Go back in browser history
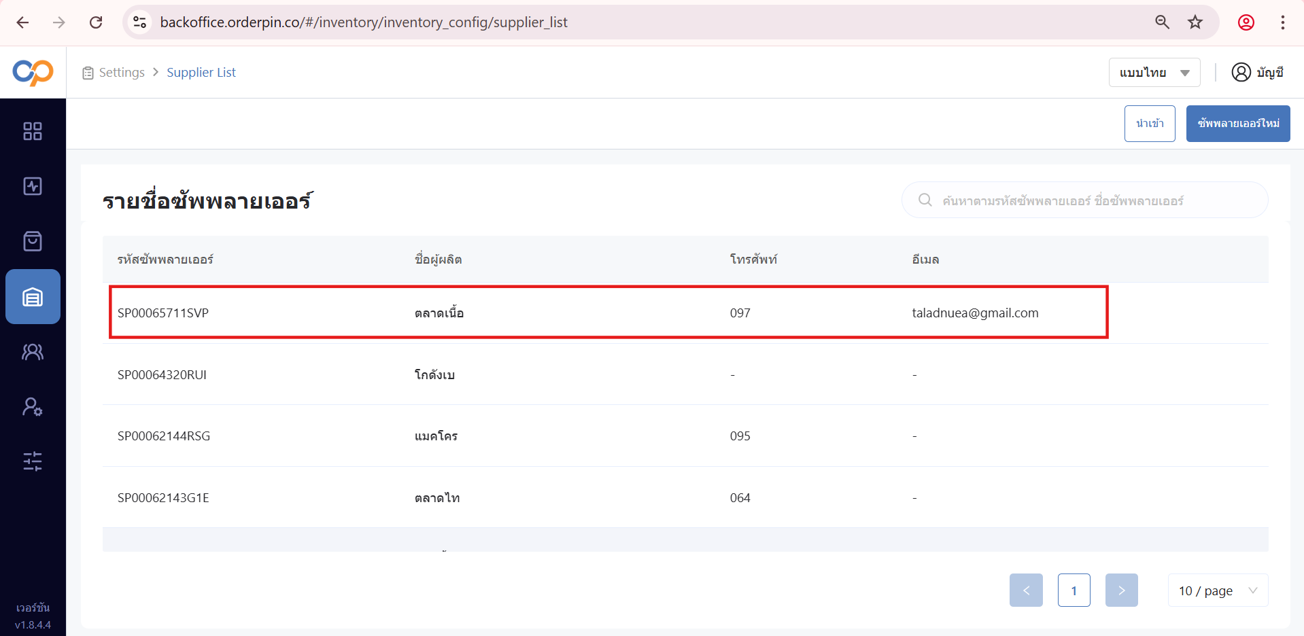Screen dimensions: 1304x636 tap(22, 22)
